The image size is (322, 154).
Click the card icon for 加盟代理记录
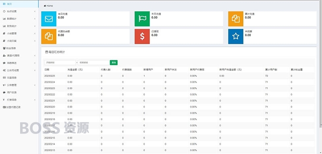tap(4, 107)
